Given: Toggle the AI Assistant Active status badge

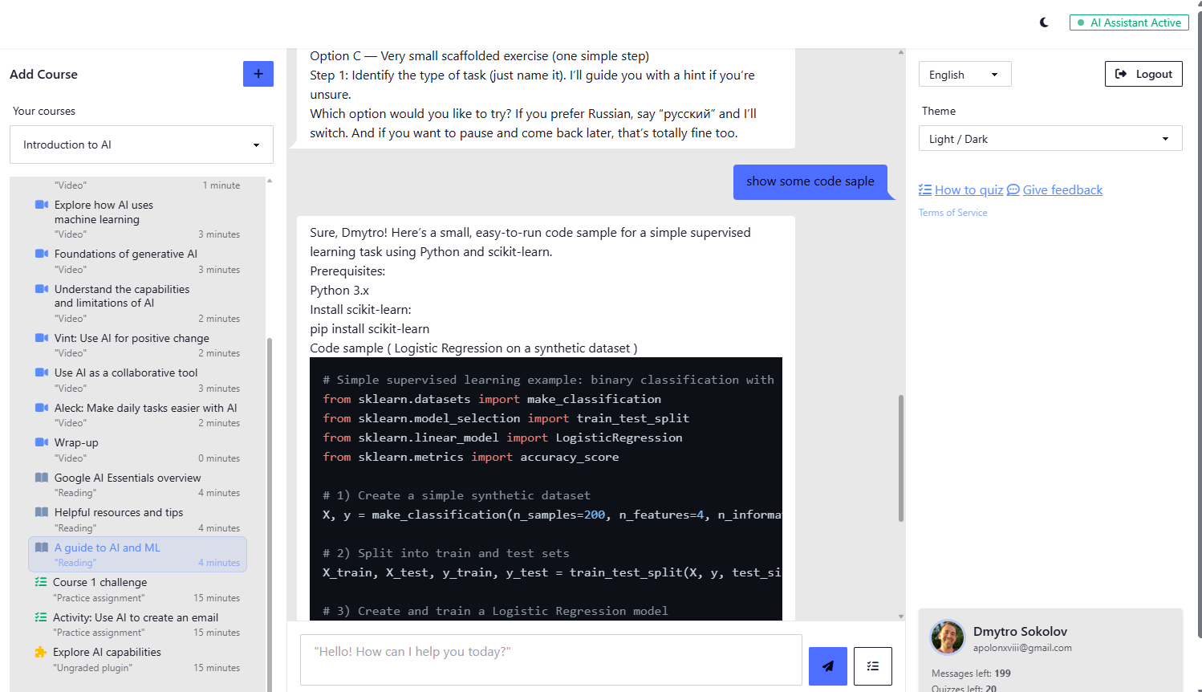Looking at the screenshot, I should pyautogui.click(x=1128, y=22).
